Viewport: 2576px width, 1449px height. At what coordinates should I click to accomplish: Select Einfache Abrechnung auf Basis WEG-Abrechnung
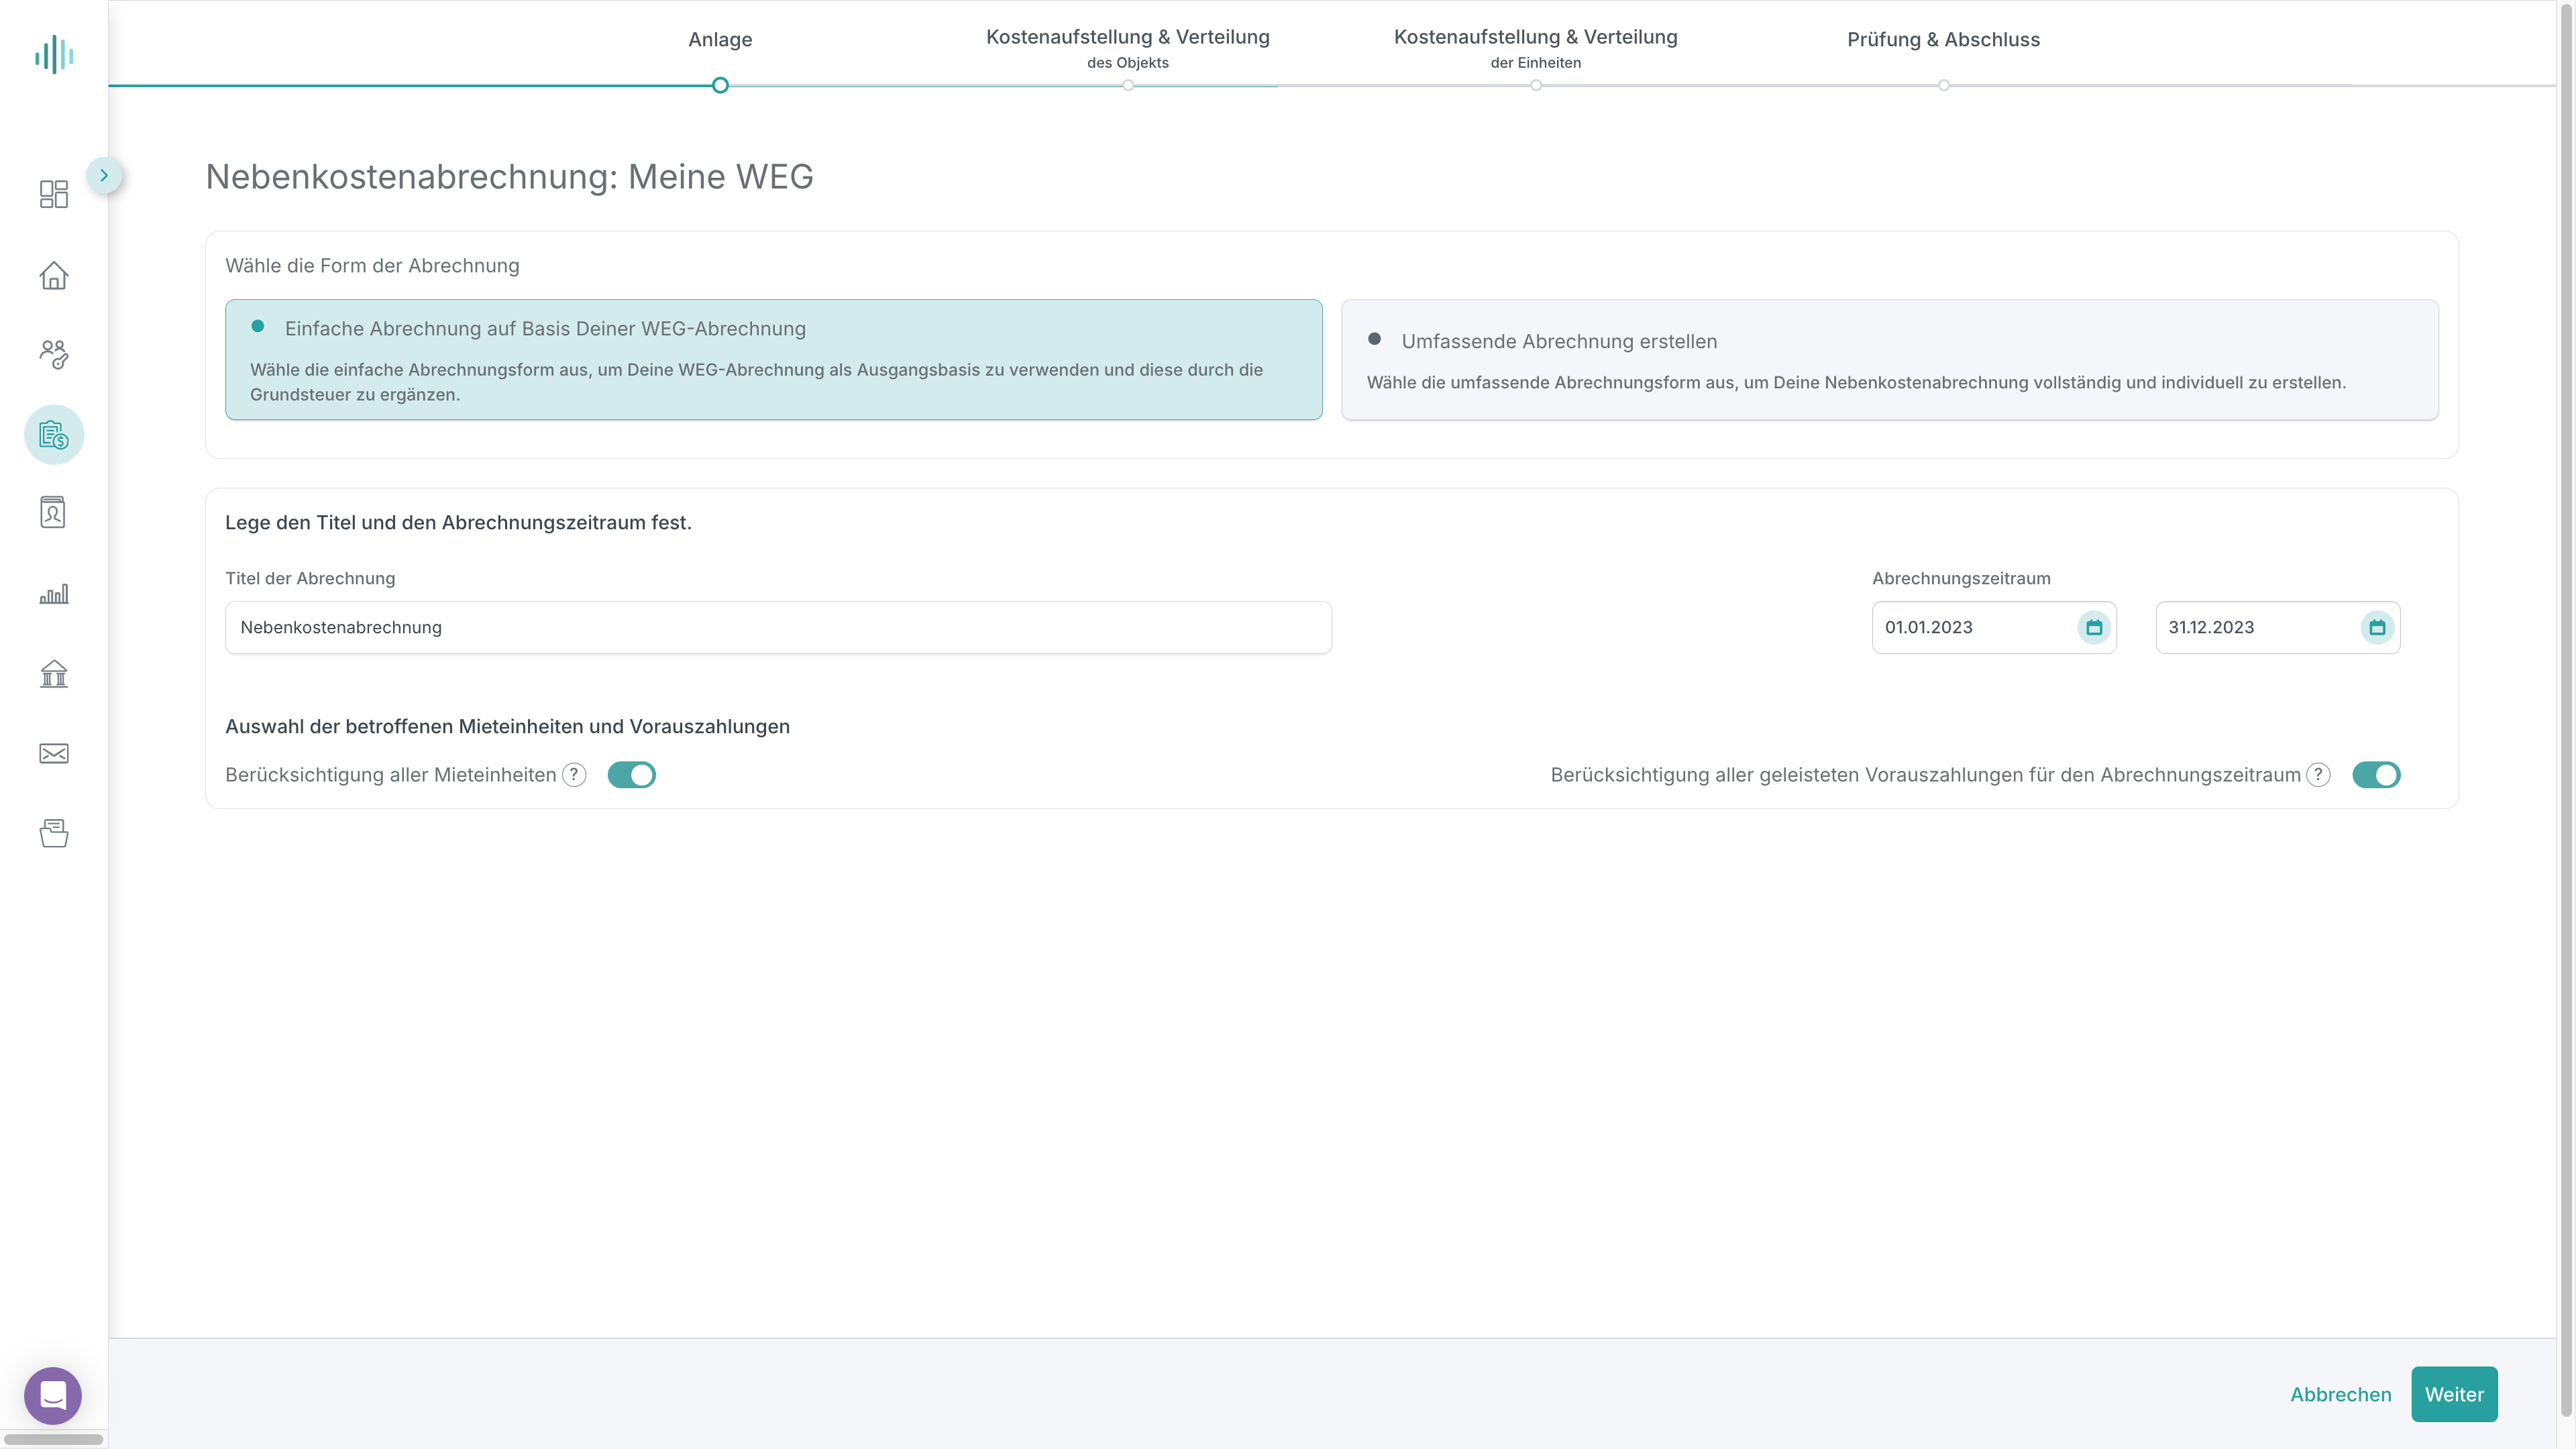(x=773, y=360)
